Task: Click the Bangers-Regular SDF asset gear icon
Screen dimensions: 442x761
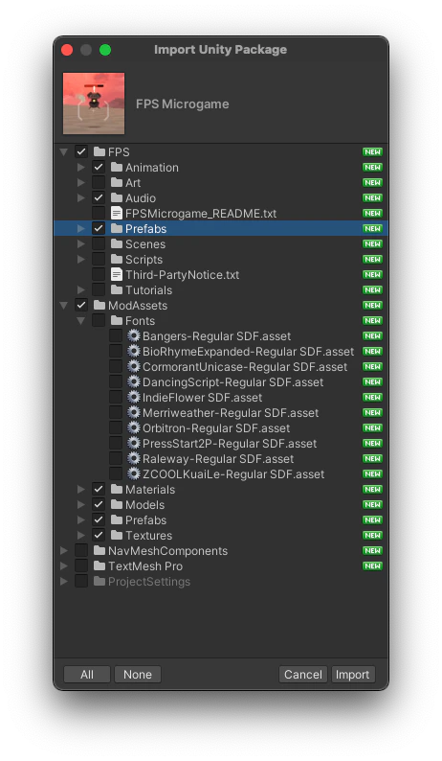Action: (x=133, y=335)
